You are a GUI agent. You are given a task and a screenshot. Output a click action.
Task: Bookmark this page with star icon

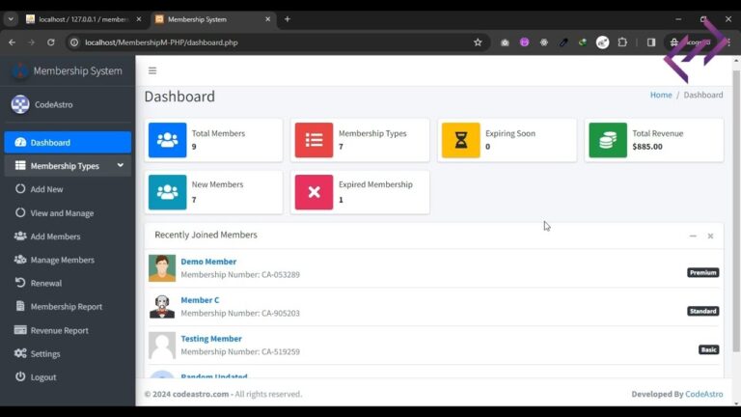pyautogui.click(x=478, y=42)
